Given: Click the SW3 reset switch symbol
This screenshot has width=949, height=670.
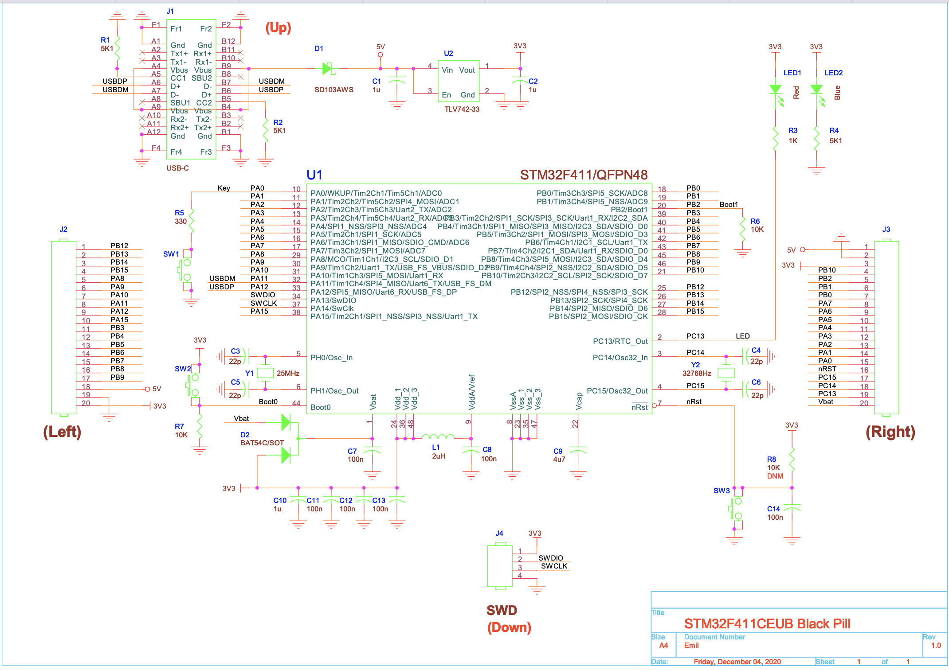Looking at the screenshot, I should (x=736, y=509).
